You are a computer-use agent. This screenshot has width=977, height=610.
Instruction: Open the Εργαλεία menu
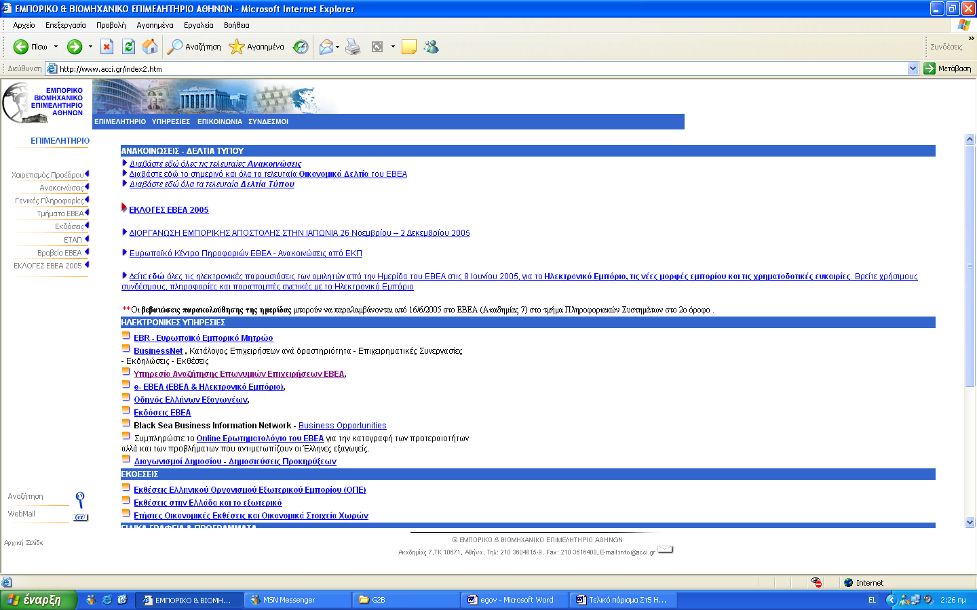(x=198, y=25)
